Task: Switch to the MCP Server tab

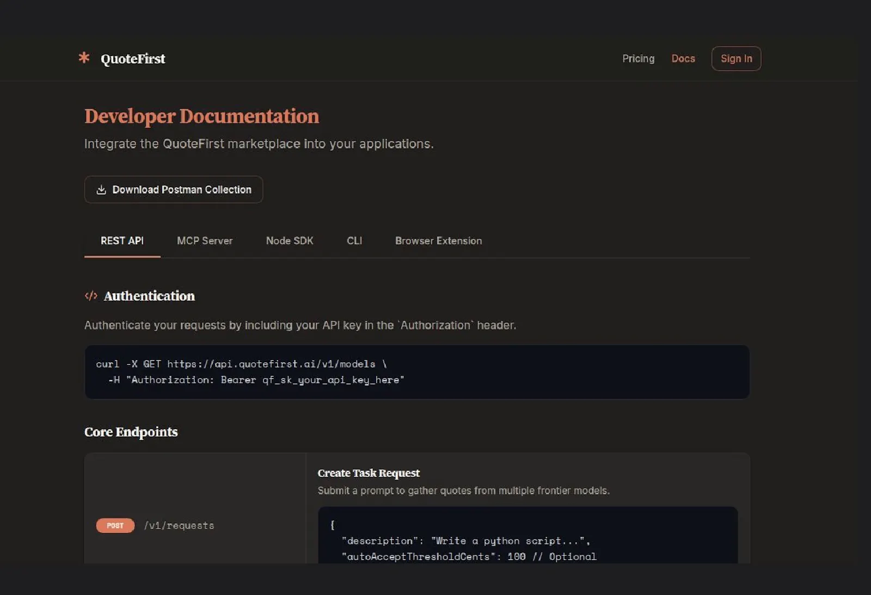Action: click(x=205, y=240)
